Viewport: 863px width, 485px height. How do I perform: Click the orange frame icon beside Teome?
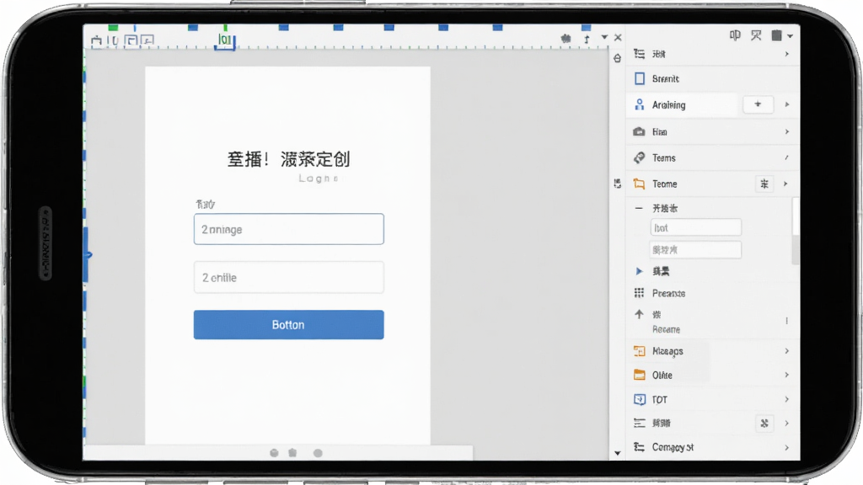(639, 184)
